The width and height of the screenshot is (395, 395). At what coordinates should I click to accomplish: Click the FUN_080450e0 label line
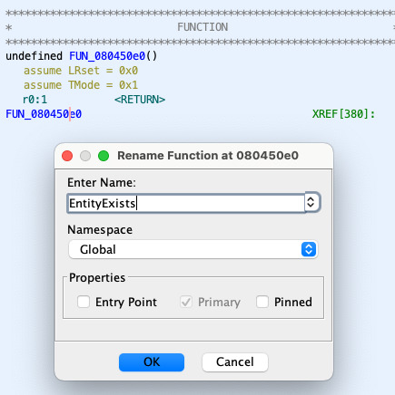(x=44, y=114)
